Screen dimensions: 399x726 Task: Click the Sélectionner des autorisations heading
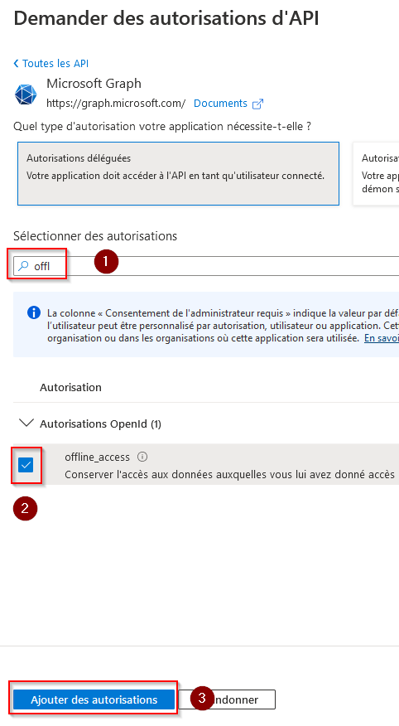(x=95, y=236)
